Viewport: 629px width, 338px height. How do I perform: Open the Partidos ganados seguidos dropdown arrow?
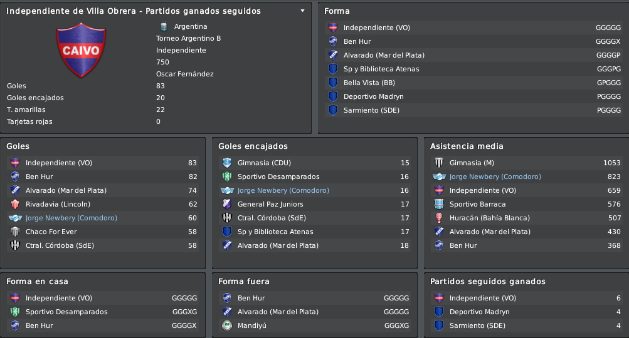tap(302, 11)
